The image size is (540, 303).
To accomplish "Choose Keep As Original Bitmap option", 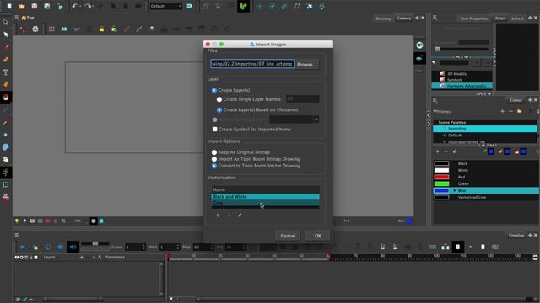I will [214, 152].
